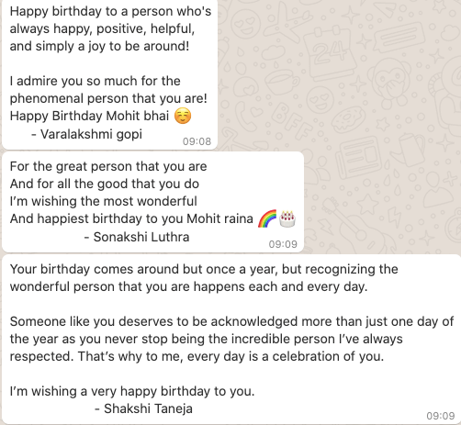Click the smiling face emoji after Mohit bhai
This screenshot has width=461, height=425.
pos(183,116)
